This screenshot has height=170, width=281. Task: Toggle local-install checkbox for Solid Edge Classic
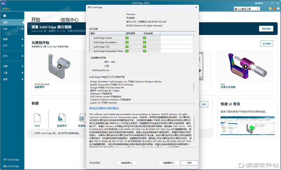145,38
